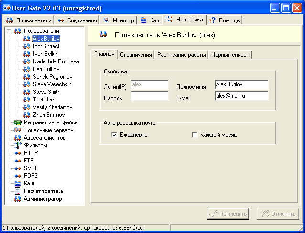Open Интранет интерфейсы settings label

51,122
